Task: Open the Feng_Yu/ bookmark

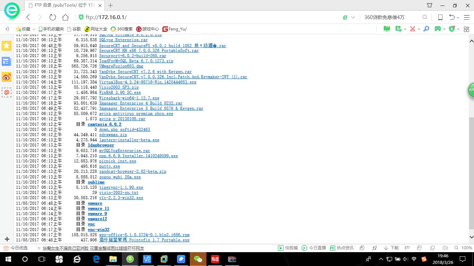Action: click(x=175, y=29)
